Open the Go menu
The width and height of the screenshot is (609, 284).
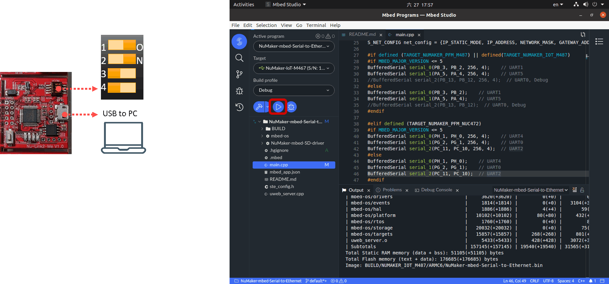299,25
